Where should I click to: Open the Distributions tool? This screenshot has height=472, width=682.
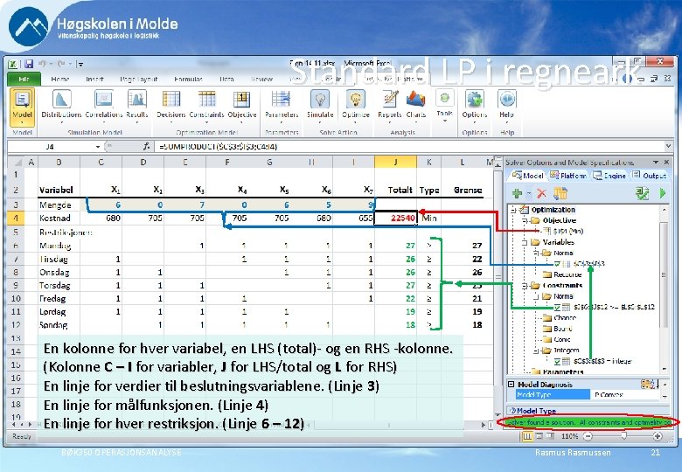[61, 105]
